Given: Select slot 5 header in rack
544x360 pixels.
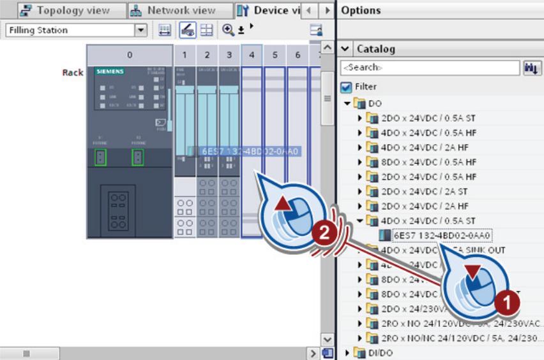Looking at the screenshot, I should [275, 55].
